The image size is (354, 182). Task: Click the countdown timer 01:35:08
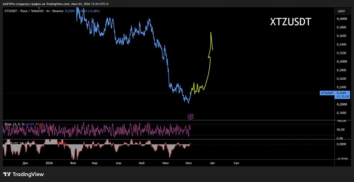[x=343, y=97]
